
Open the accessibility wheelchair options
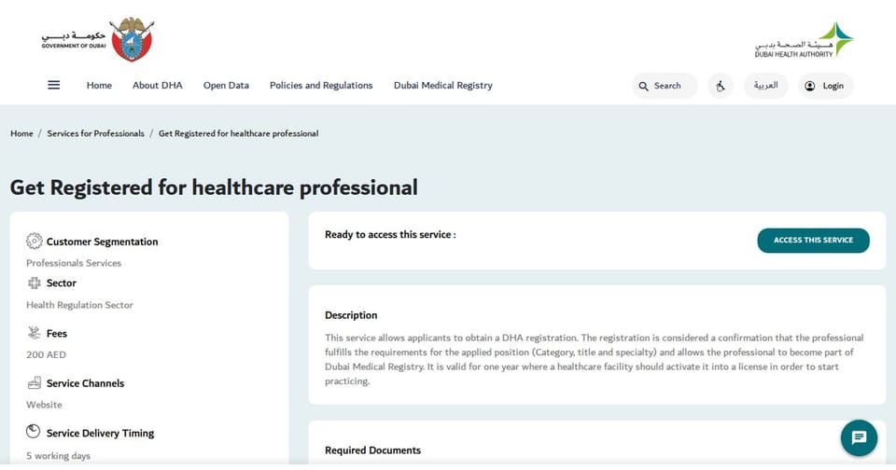tap(721, 86)
